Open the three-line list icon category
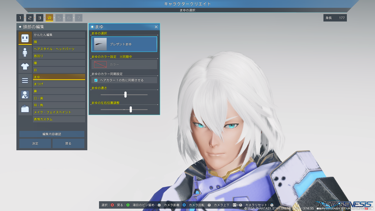375x211 pixels. 25,81
